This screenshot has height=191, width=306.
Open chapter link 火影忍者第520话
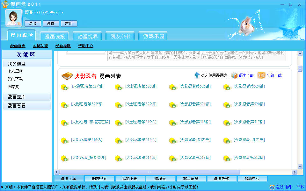[249, 104]
